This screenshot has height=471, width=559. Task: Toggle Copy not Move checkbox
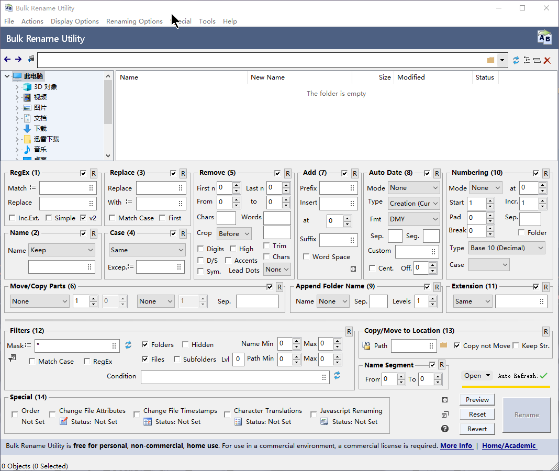457,345
